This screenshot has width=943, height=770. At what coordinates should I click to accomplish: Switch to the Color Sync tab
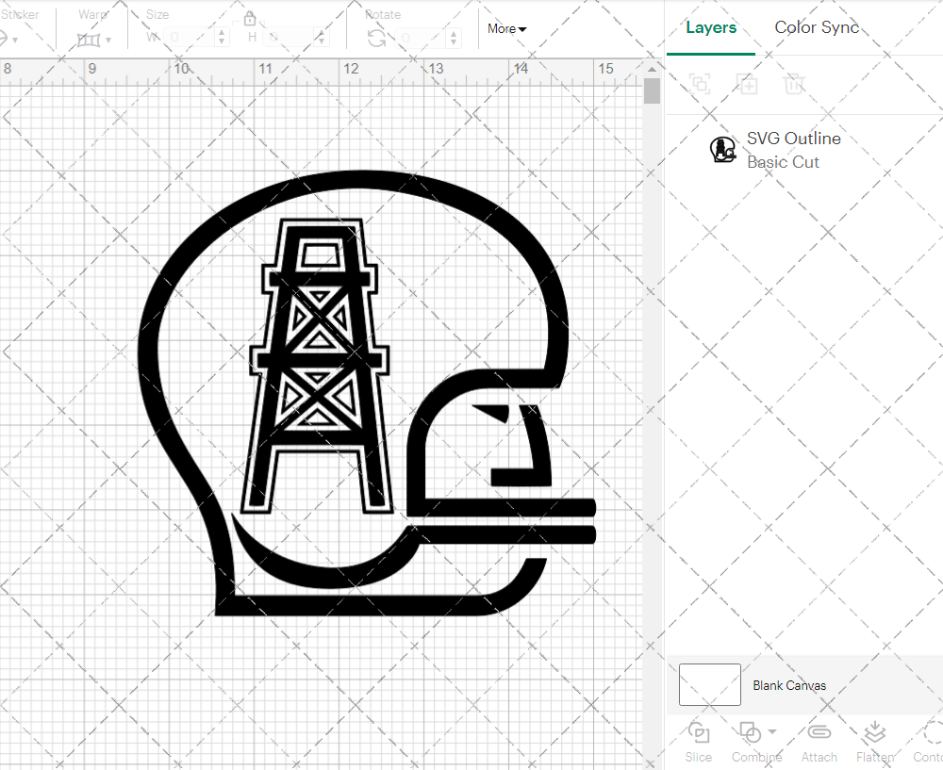click(817, 27)
